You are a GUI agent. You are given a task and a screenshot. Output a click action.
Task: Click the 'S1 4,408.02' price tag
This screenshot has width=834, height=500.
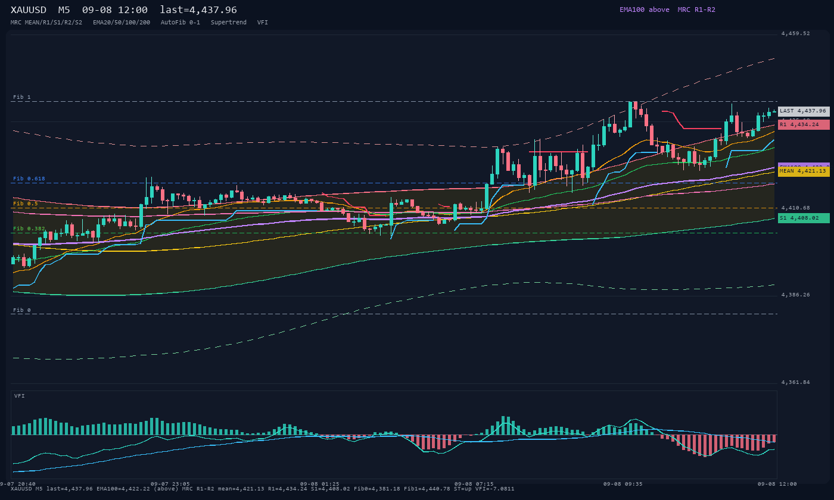click(804, 218)
